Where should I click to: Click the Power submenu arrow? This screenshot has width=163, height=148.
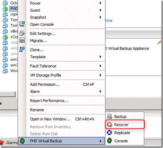(x=100, y=3)
